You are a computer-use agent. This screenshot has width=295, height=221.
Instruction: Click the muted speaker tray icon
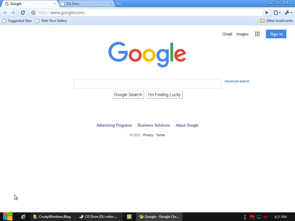pos(266,217)
